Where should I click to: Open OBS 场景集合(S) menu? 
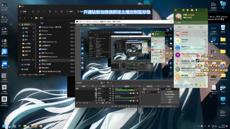[109, 25]
